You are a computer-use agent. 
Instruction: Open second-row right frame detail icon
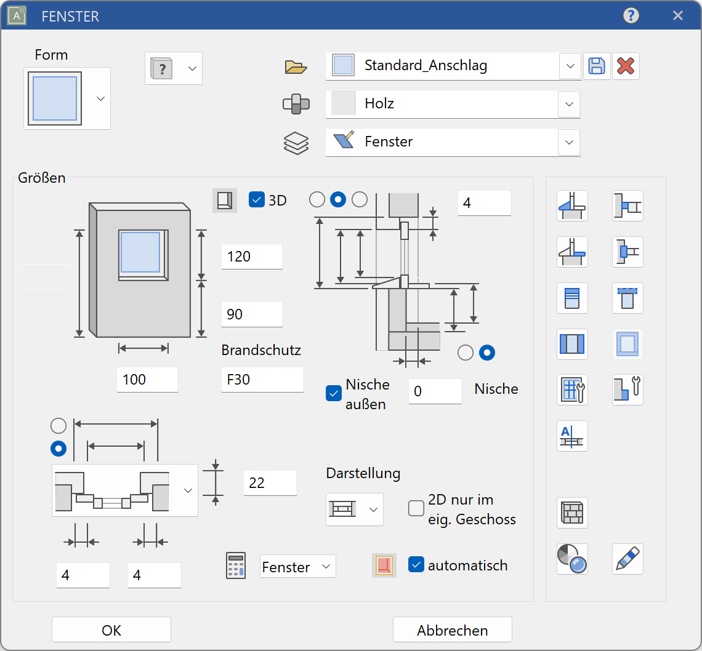[627, 252]
